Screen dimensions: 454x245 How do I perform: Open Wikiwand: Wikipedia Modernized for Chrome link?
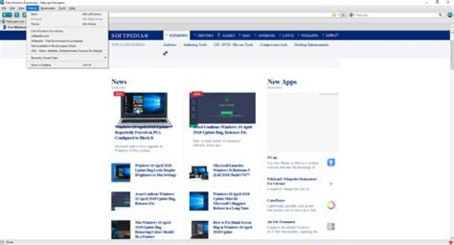click(292, 181)
